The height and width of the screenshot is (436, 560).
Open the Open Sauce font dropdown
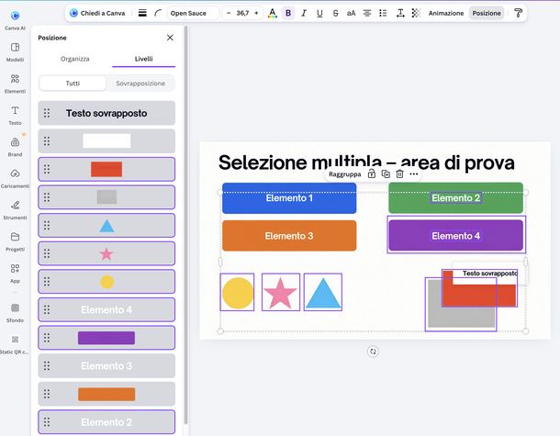(193, 13)
